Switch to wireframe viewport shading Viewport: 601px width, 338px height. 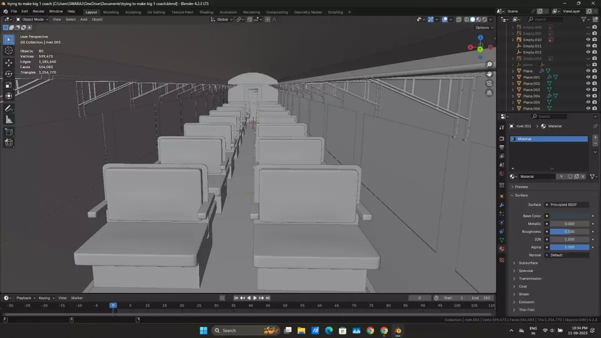tap(466, 20)
